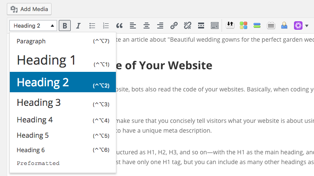The image size is (314, 176).
Task: Apply blockquote formatting
Action: [x=119, y=26]
